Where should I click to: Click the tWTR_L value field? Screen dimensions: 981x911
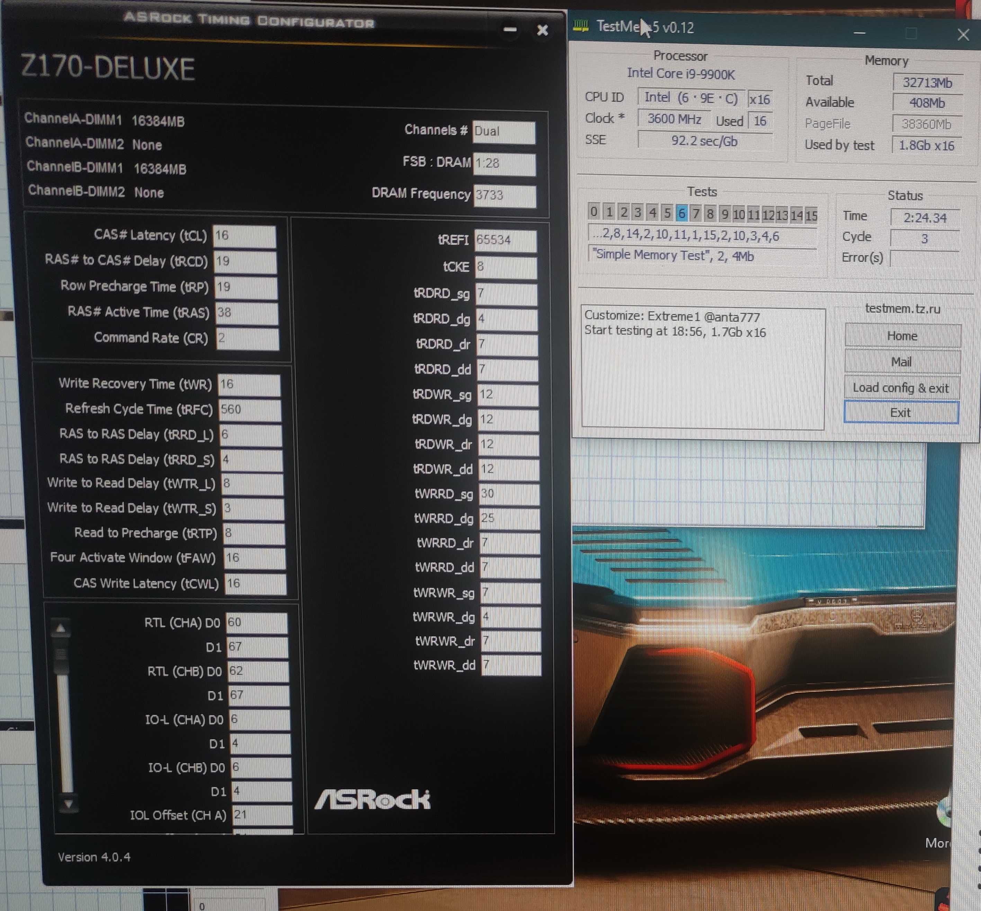(253, 484)
